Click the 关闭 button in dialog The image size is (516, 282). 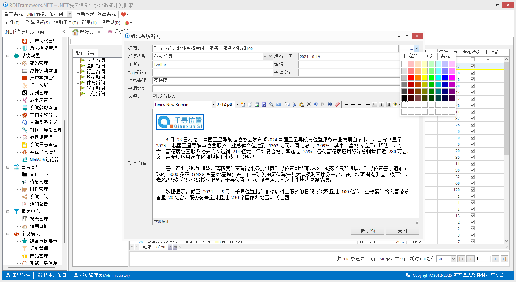402,231
